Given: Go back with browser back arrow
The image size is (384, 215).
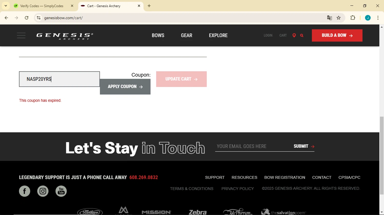Looking at the screenshot, I should 6,18.
